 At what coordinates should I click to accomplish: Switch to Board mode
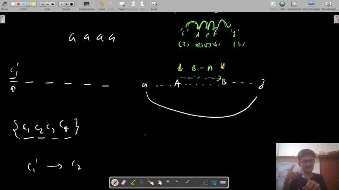[x=273, y=5]
